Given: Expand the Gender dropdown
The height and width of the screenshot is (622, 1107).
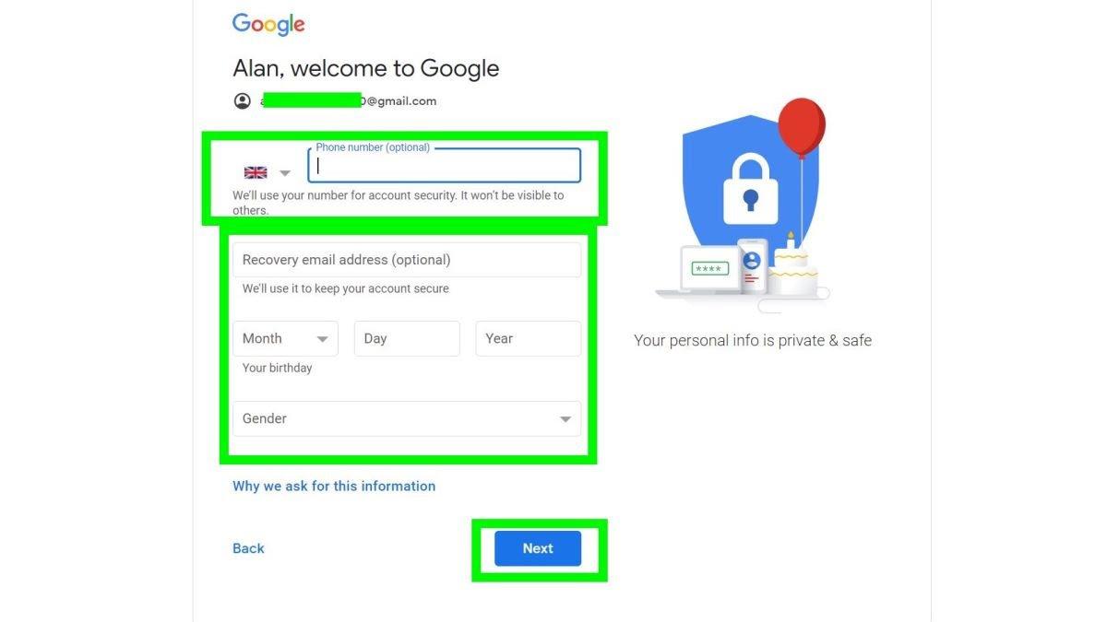Looking at the screenshot, I should coord(407,418).
